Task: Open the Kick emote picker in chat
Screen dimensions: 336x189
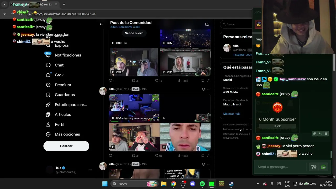Action: pos(323,167)
